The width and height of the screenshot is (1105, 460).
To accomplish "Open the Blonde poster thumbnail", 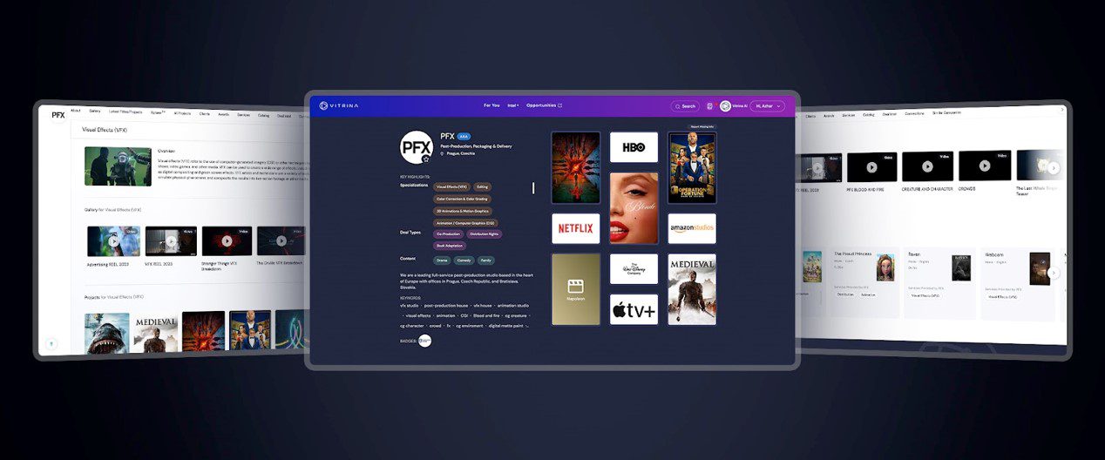I will pyautogui.click(x=634, y=207).
